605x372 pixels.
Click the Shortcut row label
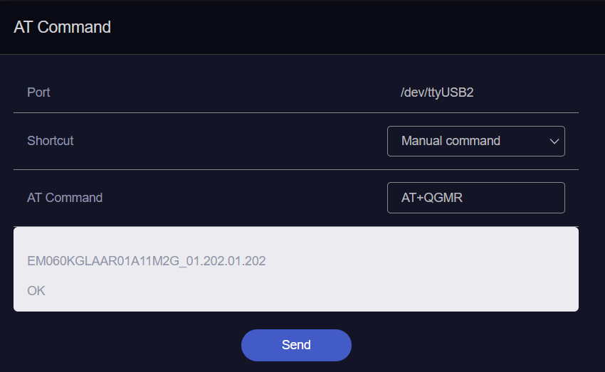50,141
